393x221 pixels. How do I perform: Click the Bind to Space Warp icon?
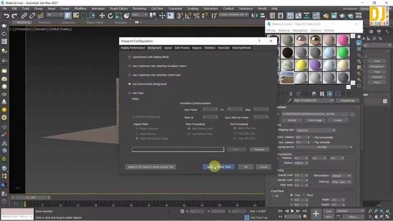41,16
